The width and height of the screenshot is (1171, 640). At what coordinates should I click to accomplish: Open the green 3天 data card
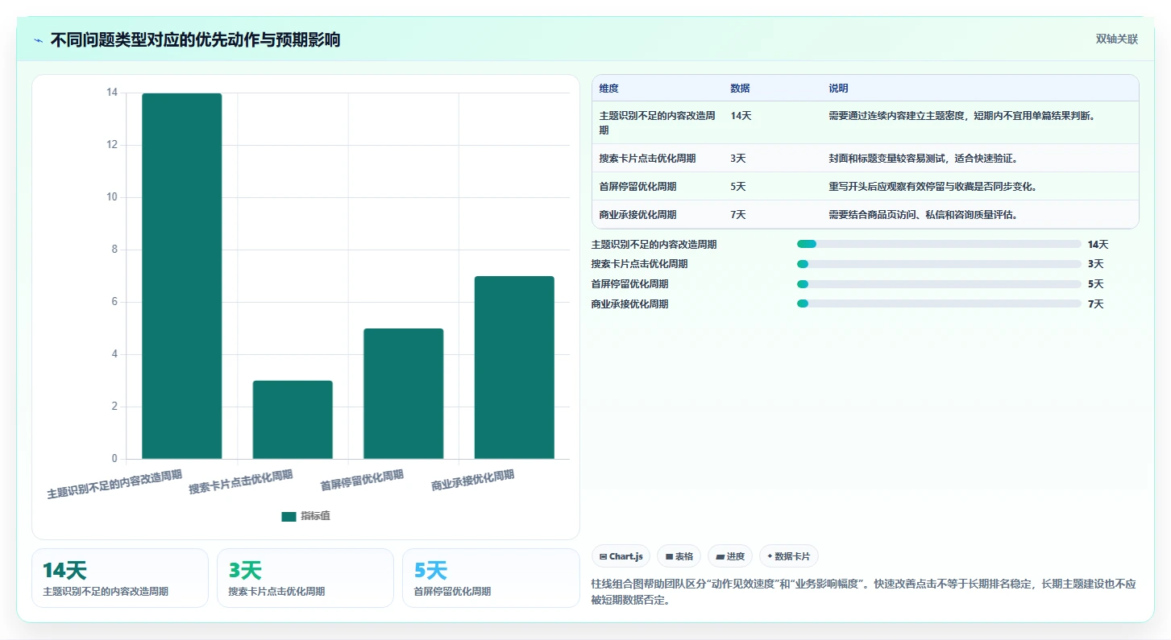305,578
